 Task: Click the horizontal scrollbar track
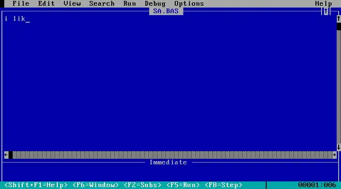pyautogui.click(x=172, y=155)
